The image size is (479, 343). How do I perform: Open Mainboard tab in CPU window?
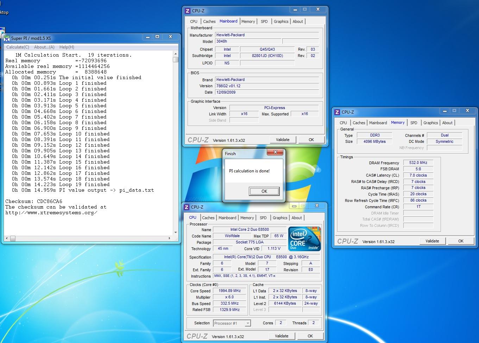coord(227,218)
